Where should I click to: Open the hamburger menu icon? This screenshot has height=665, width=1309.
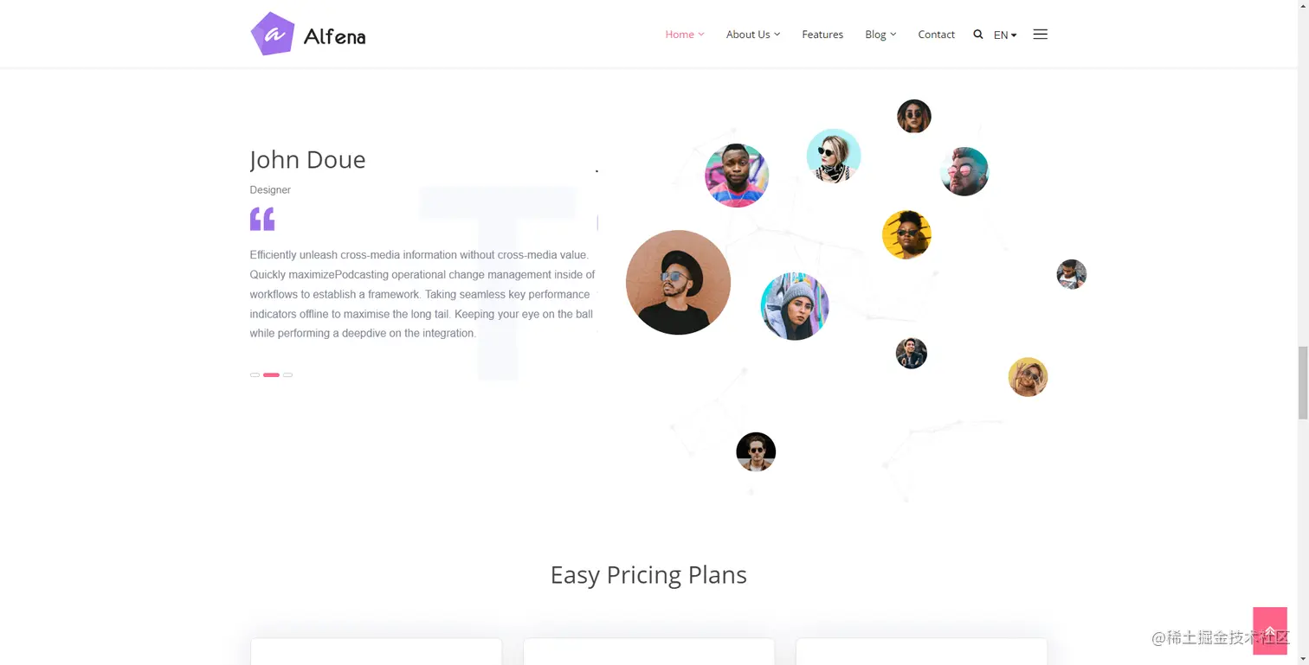tap(1041, 35)
